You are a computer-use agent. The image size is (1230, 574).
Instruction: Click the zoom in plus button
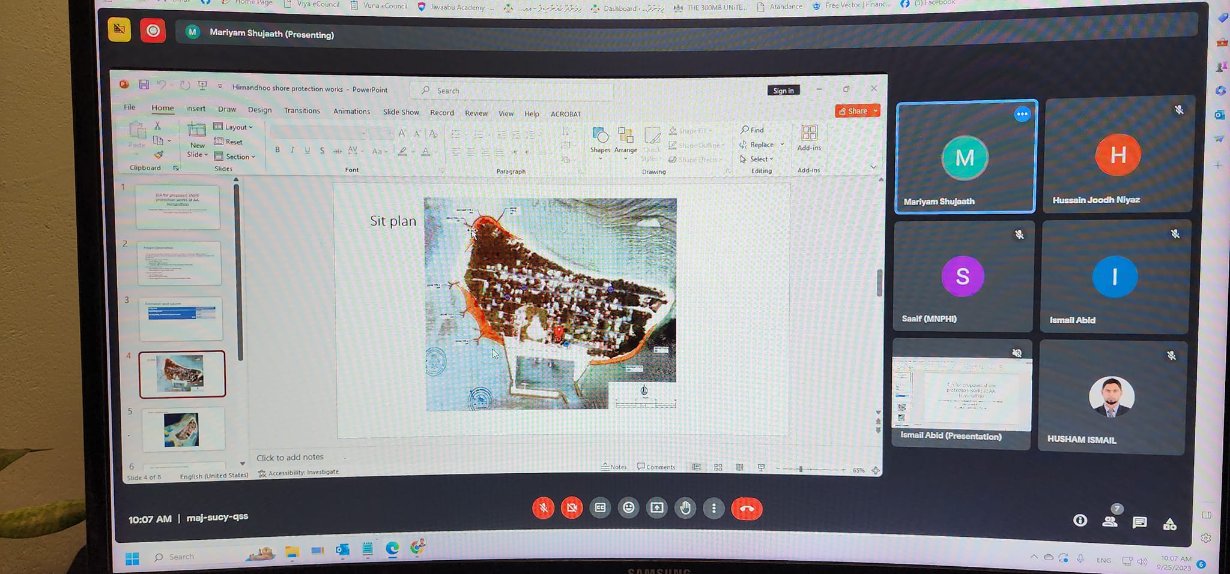[843, 470]
